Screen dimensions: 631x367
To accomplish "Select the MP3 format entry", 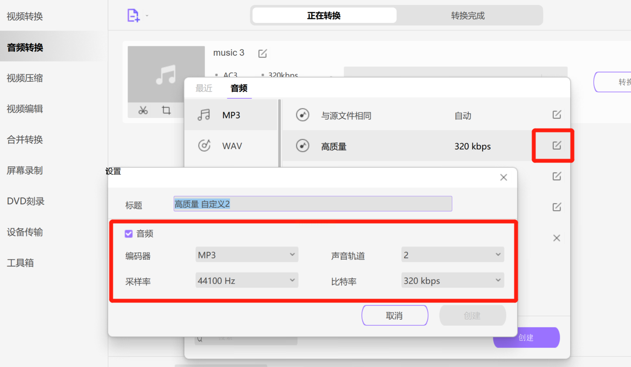I will click(231, 115).
